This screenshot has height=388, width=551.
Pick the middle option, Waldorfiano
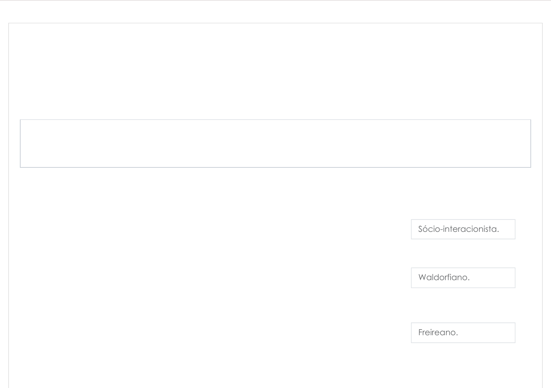coord(463,278)
